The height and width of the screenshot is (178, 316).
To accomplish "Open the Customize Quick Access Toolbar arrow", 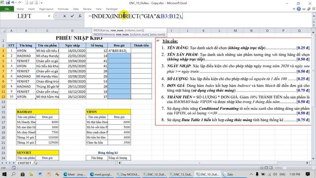I will [x=41, y=3].
